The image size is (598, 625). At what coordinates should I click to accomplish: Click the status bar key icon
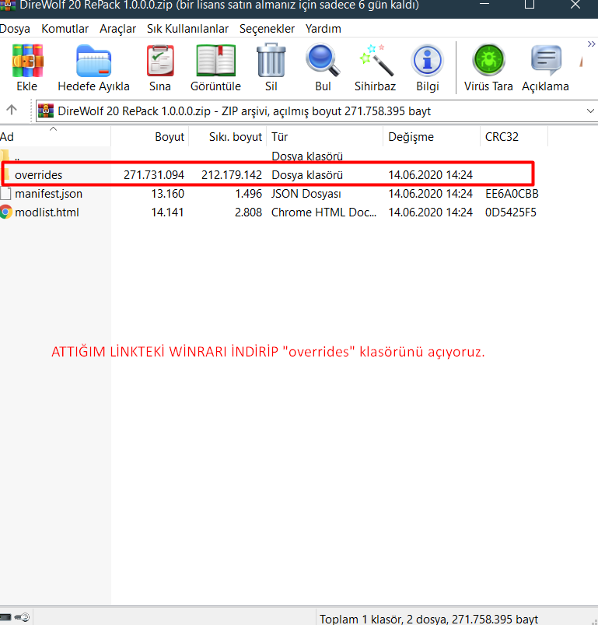[x=23, y=617]
